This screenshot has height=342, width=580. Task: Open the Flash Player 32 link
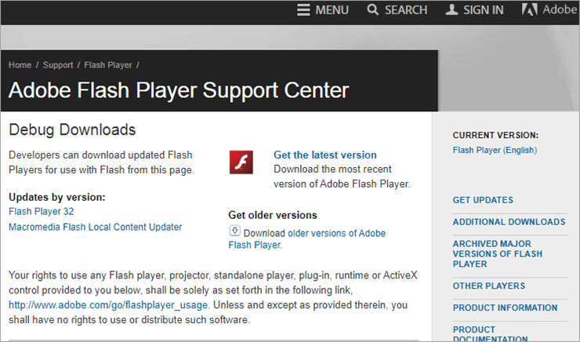click(x=41, y=212)
